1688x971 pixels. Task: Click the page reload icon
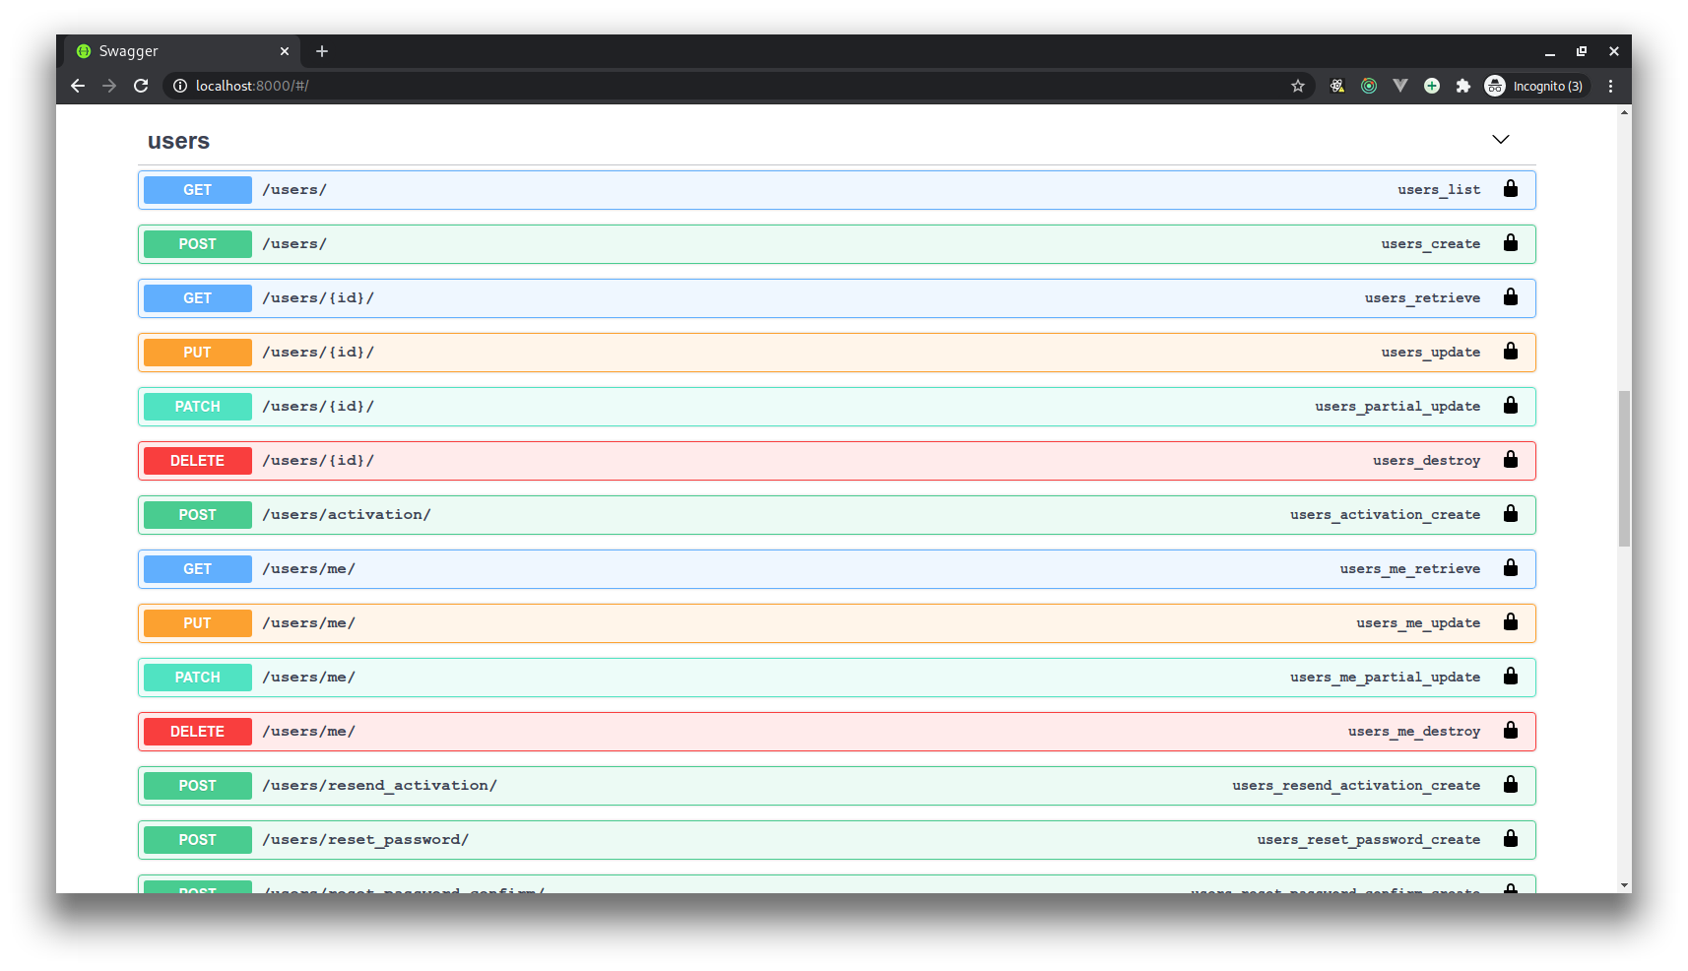pyautogui.click(x=141, y=86)
